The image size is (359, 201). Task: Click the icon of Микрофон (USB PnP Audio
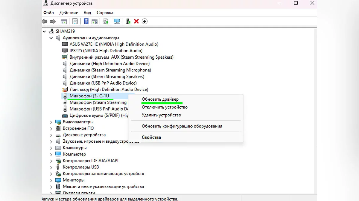[x=65, y=109]
